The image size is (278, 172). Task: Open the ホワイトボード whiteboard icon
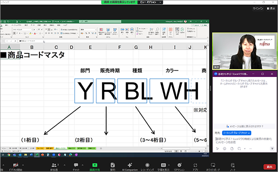pyautogui.click(x=213, y=165)
